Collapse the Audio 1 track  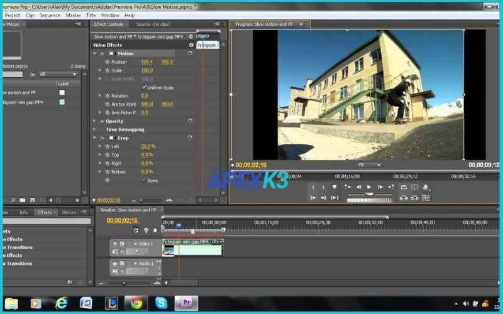tap(135, 264)
